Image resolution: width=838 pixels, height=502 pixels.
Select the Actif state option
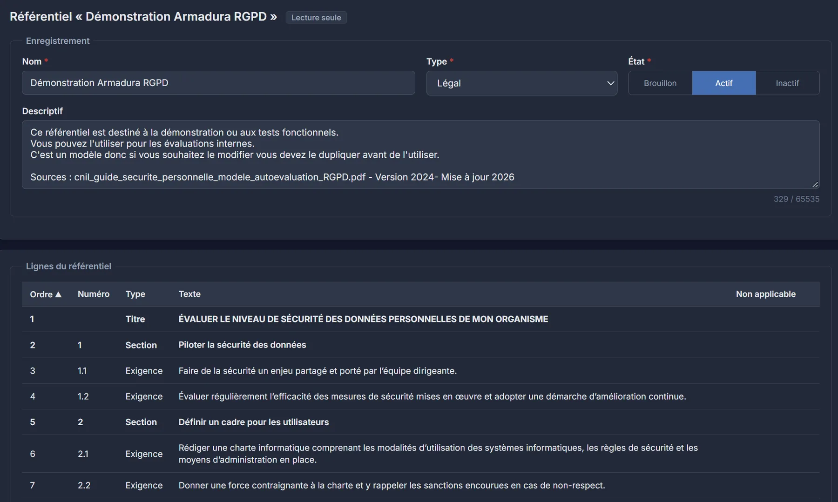pos(724,83)
